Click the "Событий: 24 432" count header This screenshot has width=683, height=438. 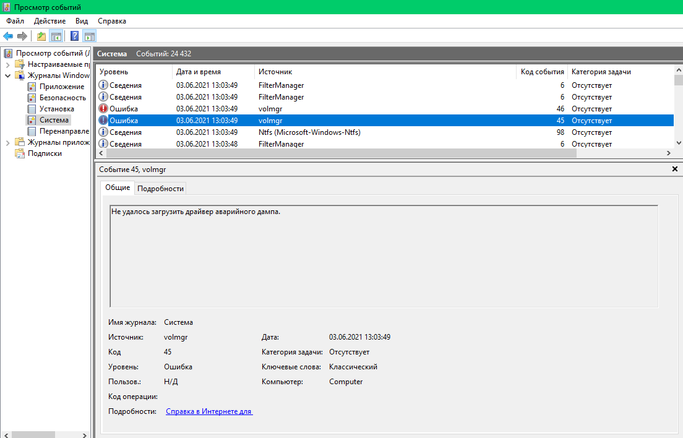tap(164, 54)
